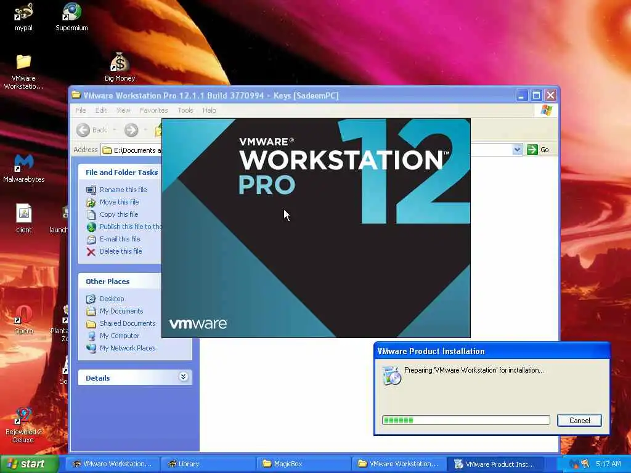Click the Rename this file icon
631x473 pixels.
(91, 190)
